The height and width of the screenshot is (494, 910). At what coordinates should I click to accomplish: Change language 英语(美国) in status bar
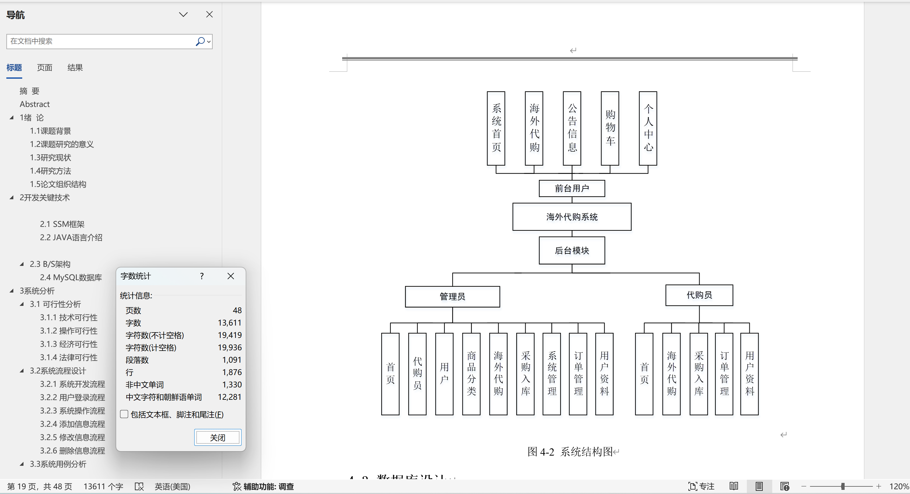pos(172,487)
